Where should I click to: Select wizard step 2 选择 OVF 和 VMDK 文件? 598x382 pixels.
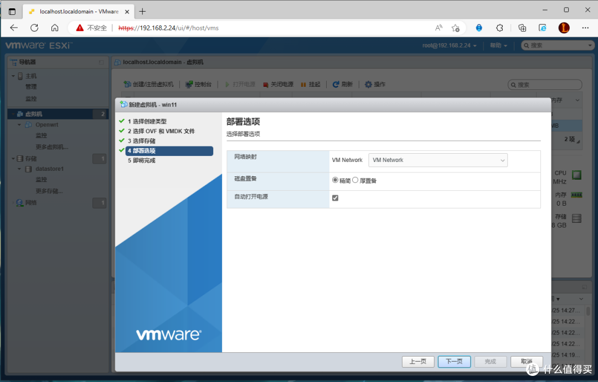click(x=163, y=131)
